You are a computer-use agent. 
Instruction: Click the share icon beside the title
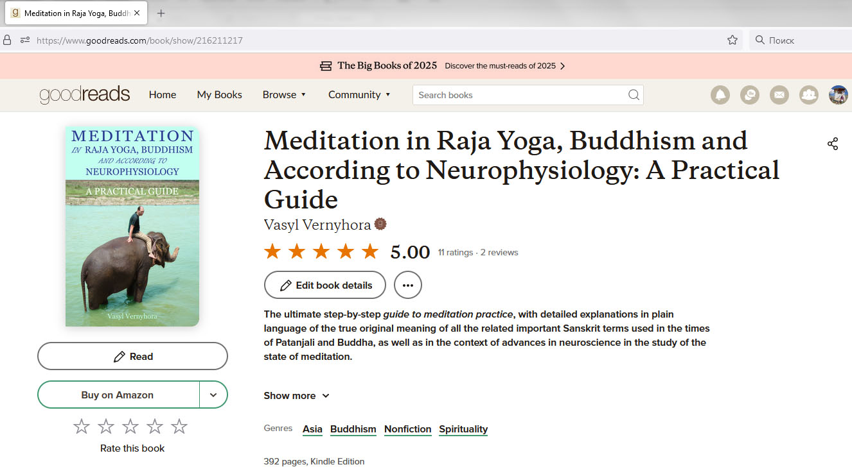[833, 144]
